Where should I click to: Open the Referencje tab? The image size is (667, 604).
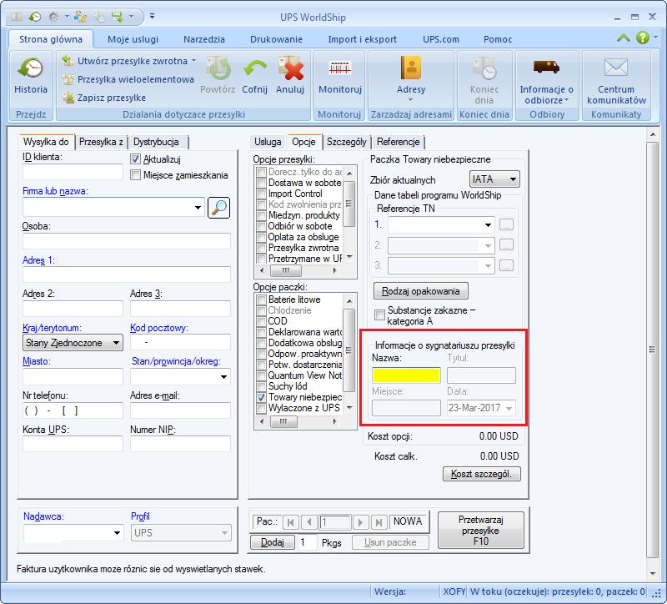[399, 142]
